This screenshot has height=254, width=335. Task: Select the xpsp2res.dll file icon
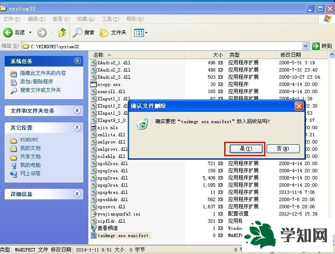(x=93, y=178)
